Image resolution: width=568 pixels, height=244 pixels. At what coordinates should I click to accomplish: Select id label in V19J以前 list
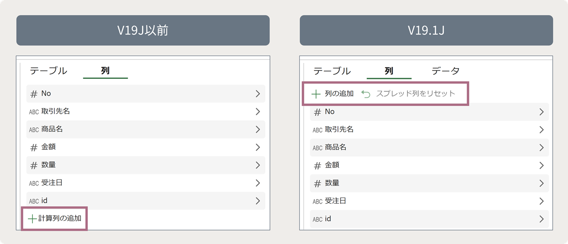[x=44, y=200]
